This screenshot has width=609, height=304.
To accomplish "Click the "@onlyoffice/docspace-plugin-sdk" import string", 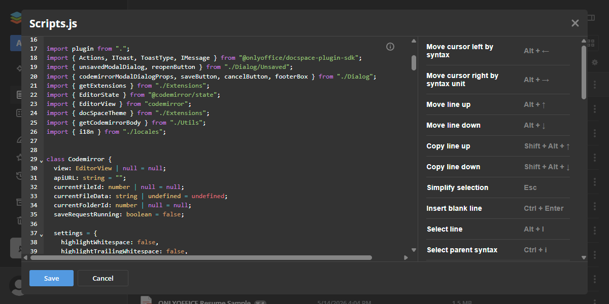I will 298,58.
